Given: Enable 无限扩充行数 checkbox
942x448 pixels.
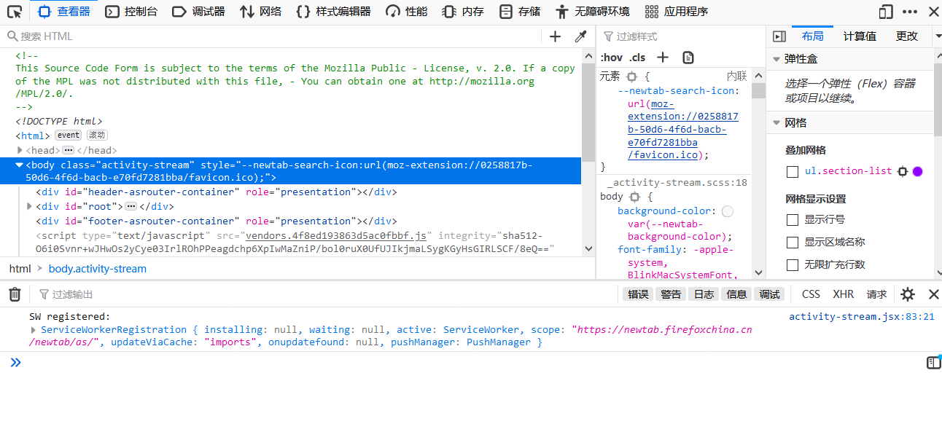Looking at the screenshot, I should (x=793, y=265).
